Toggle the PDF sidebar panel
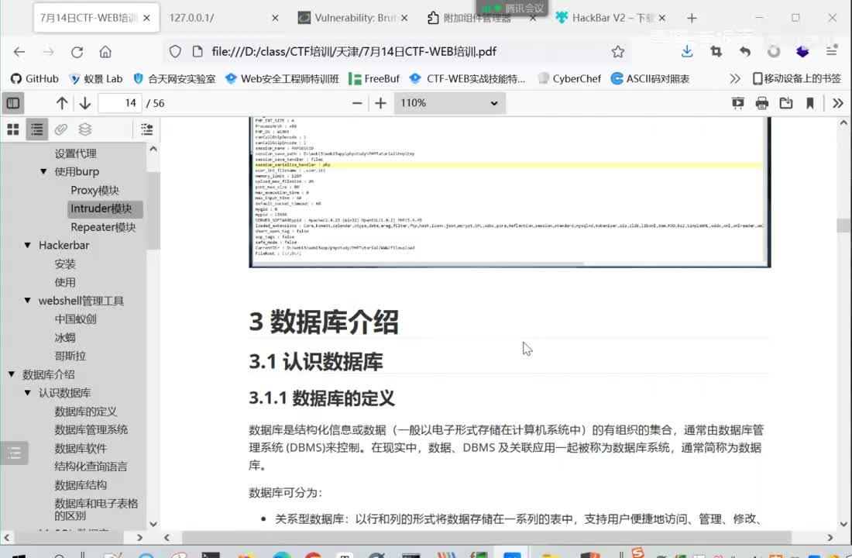The height and width of the screenshot is (558, 852). (13, 103)
